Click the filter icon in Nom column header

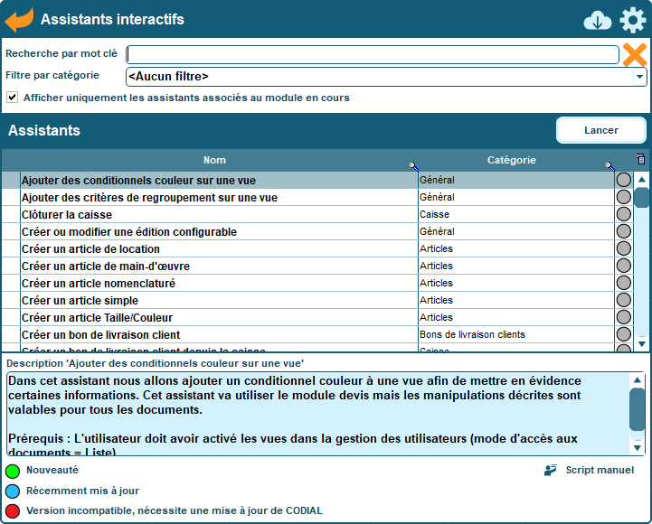pos(413,165)
